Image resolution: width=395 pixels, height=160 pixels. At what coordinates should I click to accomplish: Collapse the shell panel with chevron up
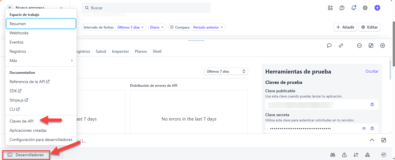point(372,140)
